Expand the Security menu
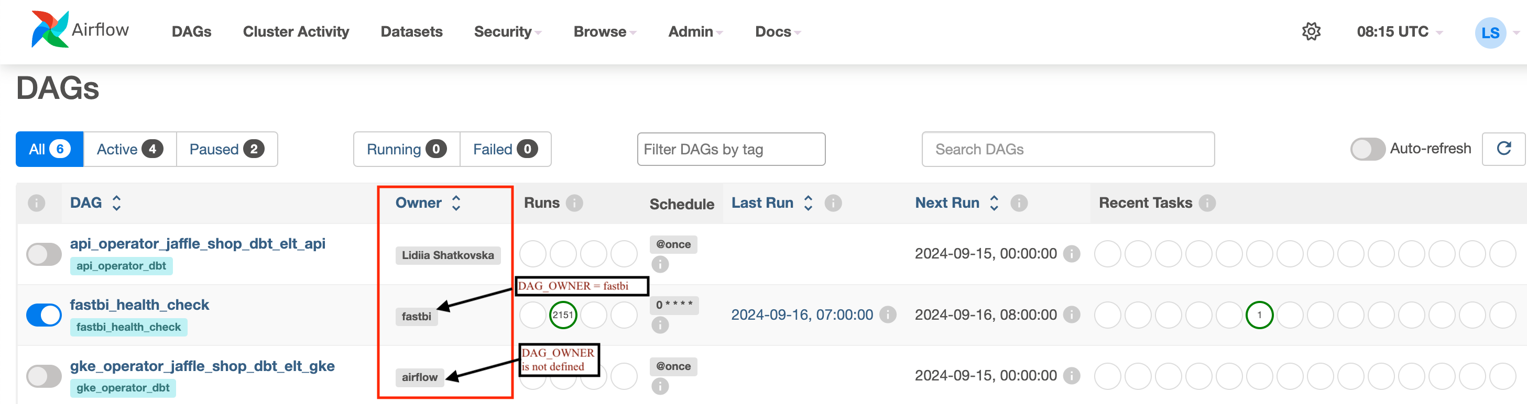Image resolution: width=1527 pixels, height=404 pixels. pyautogui.click(x=507, y=31)
